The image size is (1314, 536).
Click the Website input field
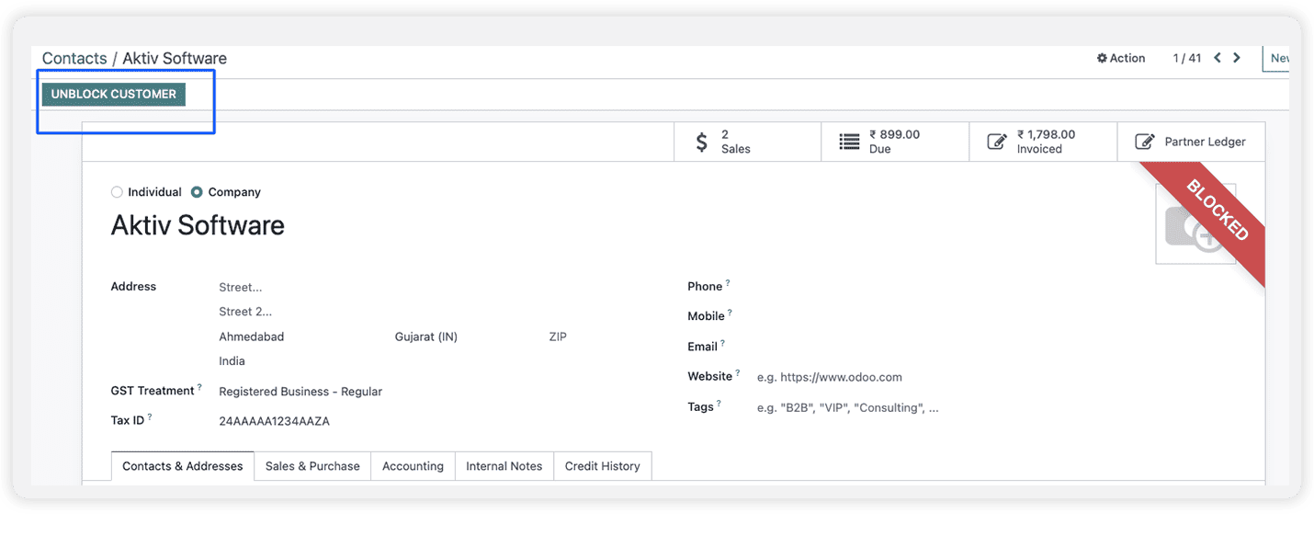(x=830, y=377)
